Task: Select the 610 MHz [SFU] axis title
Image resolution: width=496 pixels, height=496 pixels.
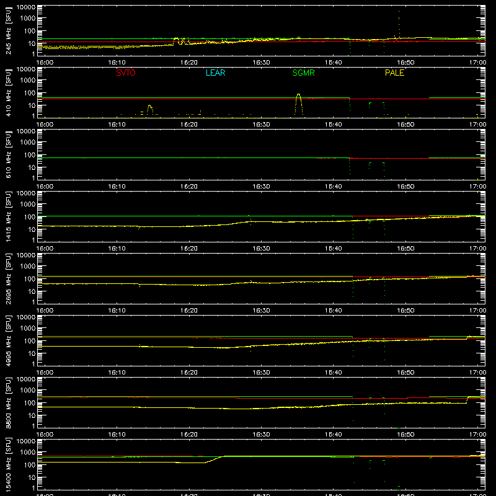Action: tap(9, 154)
